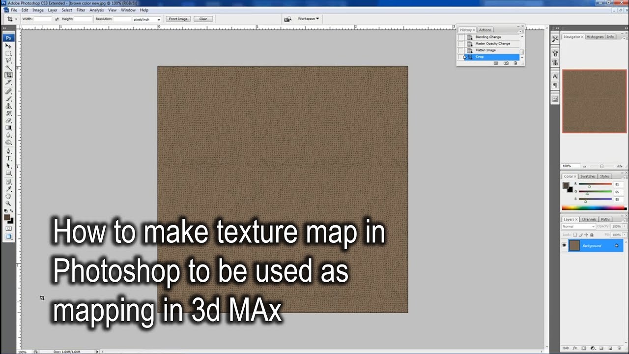Click the Width input field
The width and height of the screenshot is (629, 354).
(43, 19)
